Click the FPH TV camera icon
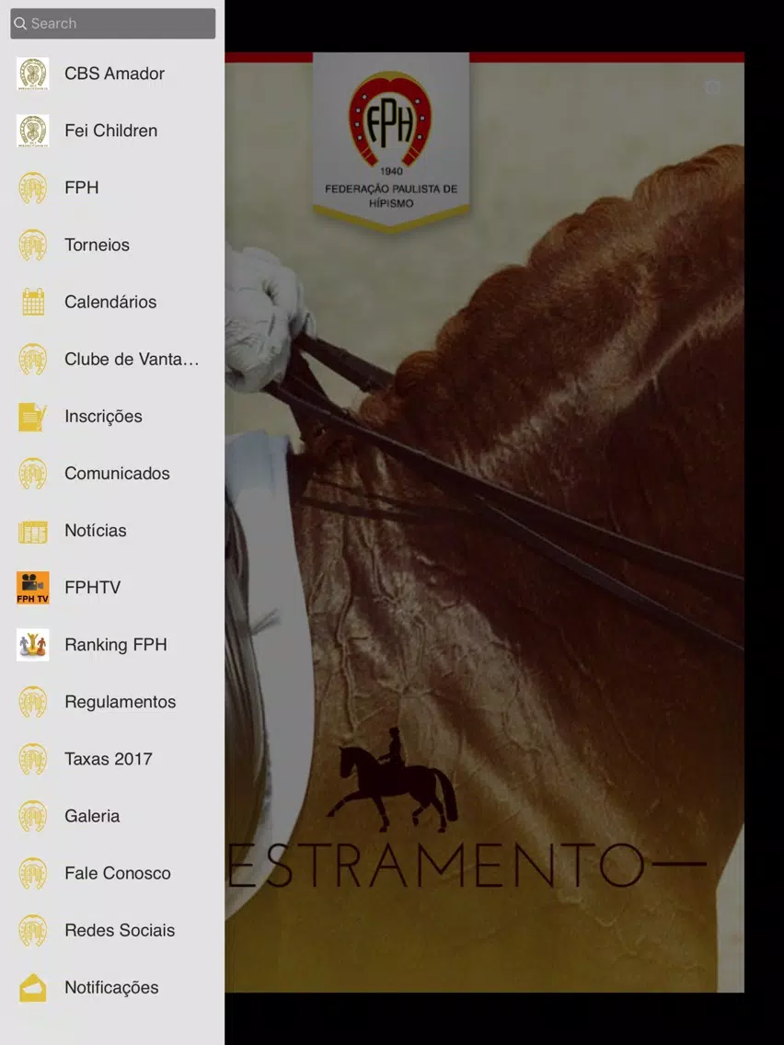This screenshot has height=1045, width=784. click(x=33, y=588)
